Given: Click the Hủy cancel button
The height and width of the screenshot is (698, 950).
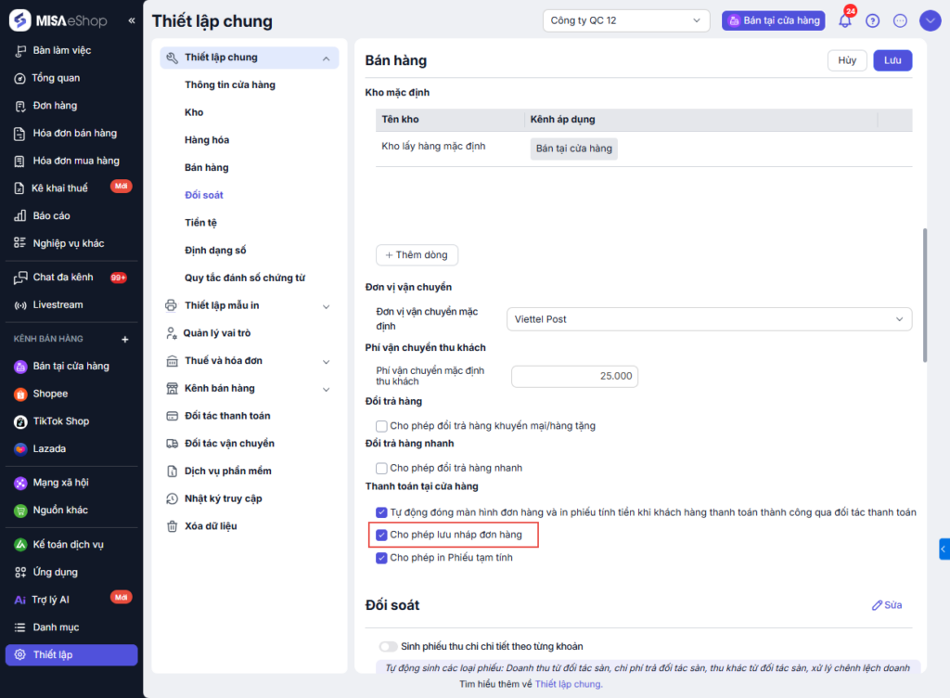Looking at the screenshot, I should (x=847, y=60).
